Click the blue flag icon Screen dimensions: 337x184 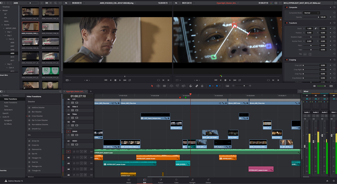pyautogui.click(x=210, y=86)
